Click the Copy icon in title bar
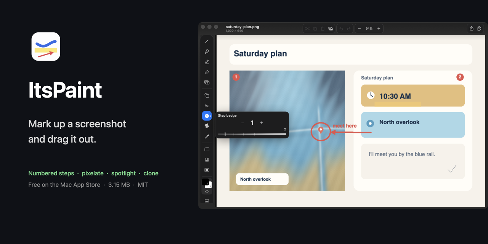Viewport: 488px width, 244px height. [315, 29]
